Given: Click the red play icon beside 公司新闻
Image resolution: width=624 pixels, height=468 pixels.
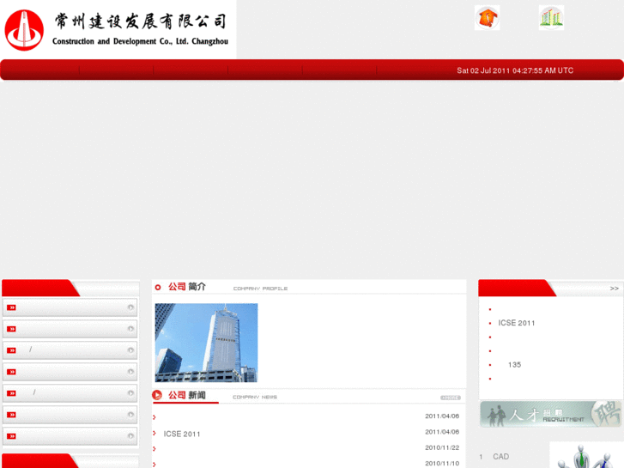Looking at the screenshot, I should (157, 395).
